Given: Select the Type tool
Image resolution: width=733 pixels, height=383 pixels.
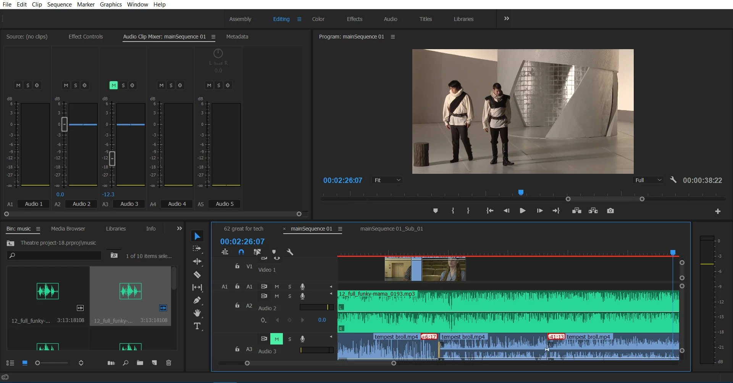Looking at the screenshot, I should point(197,326).
